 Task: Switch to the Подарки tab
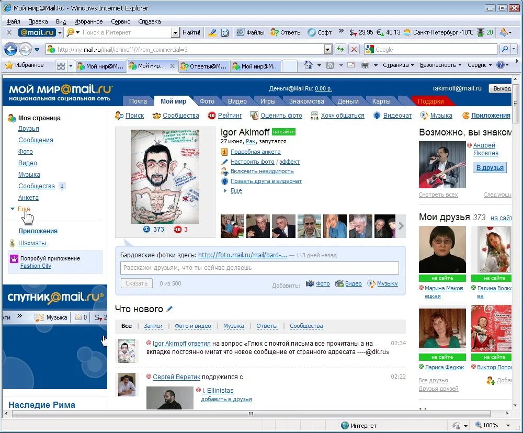(430, 101)
